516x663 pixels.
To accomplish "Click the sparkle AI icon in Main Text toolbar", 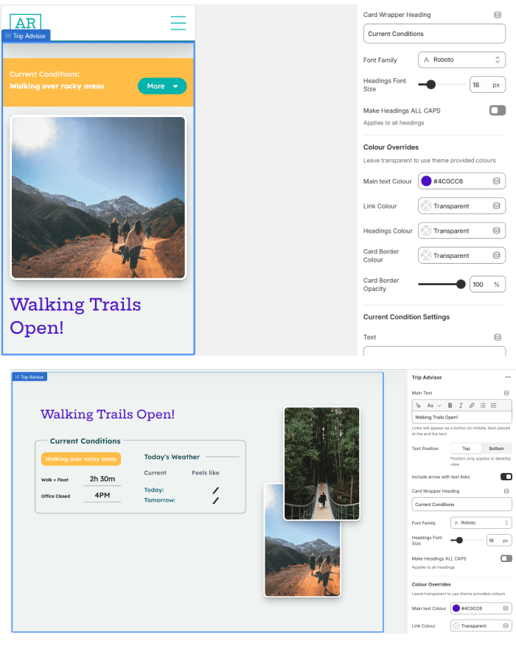I will (418, 405).
